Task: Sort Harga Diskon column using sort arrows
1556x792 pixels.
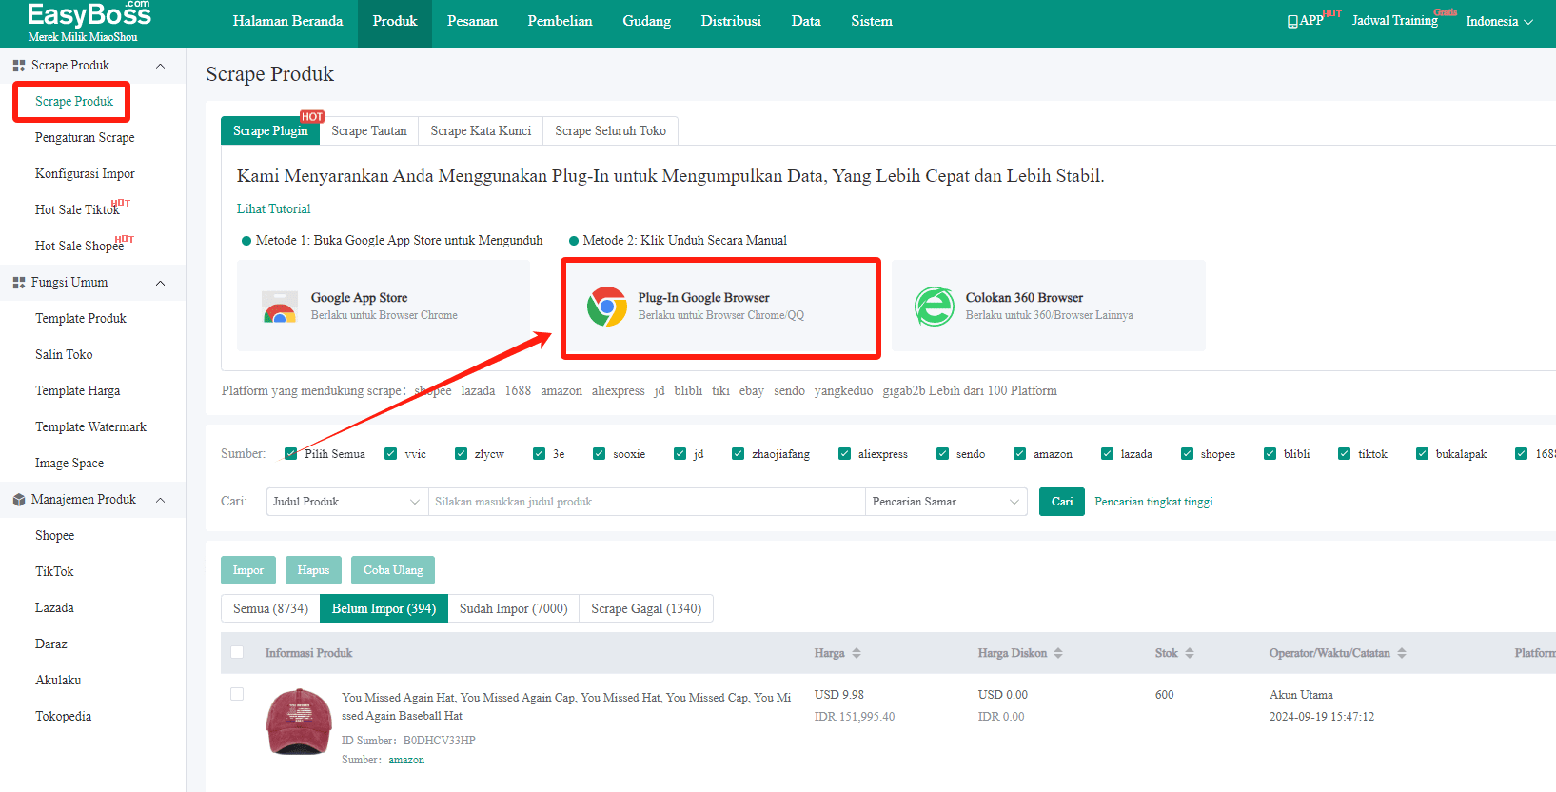Action: [1058, 653]
